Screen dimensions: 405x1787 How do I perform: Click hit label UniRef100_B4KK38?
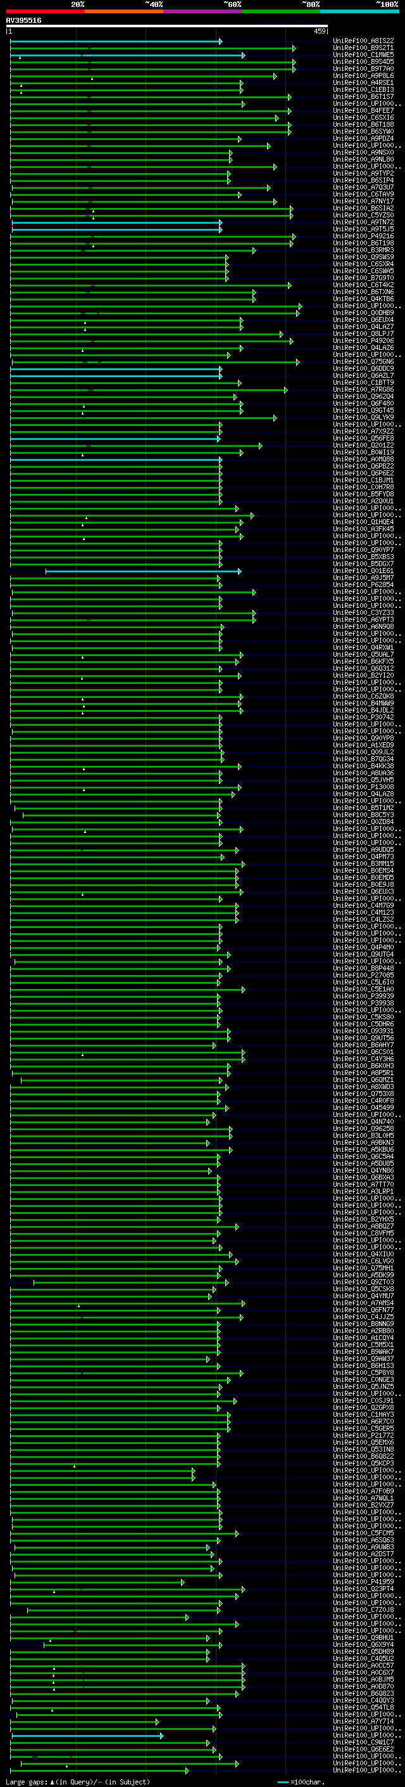363,767
